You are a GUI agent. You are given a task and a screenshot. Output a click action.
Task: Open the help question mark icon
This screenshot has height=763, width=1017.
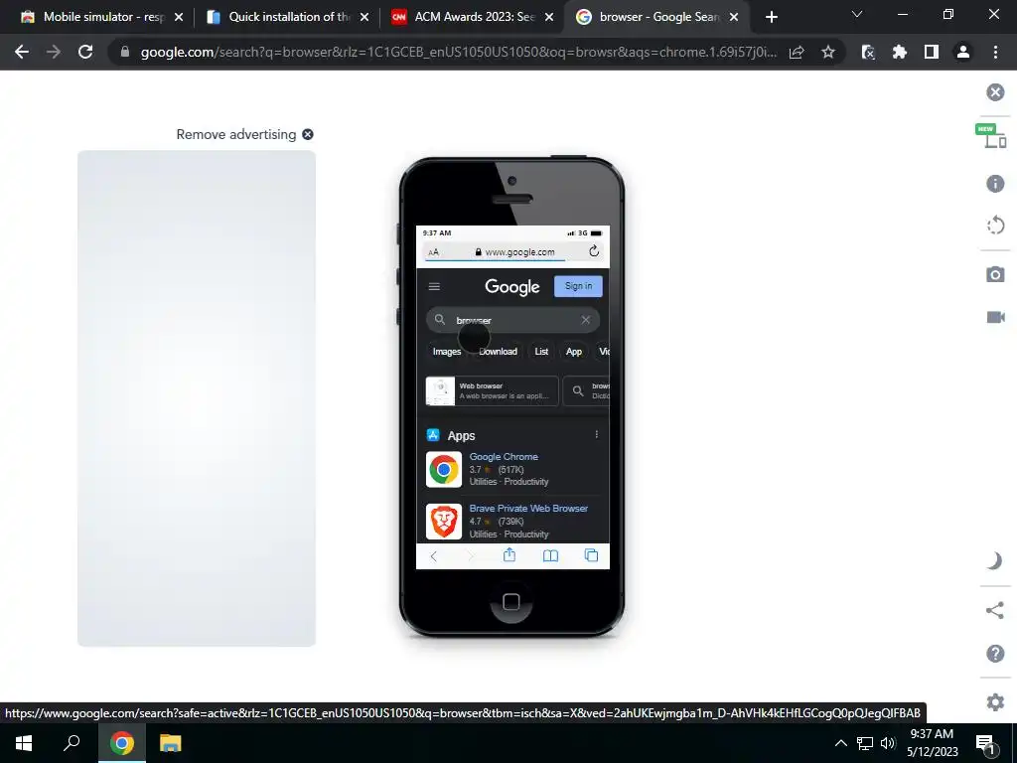[995, 653]
